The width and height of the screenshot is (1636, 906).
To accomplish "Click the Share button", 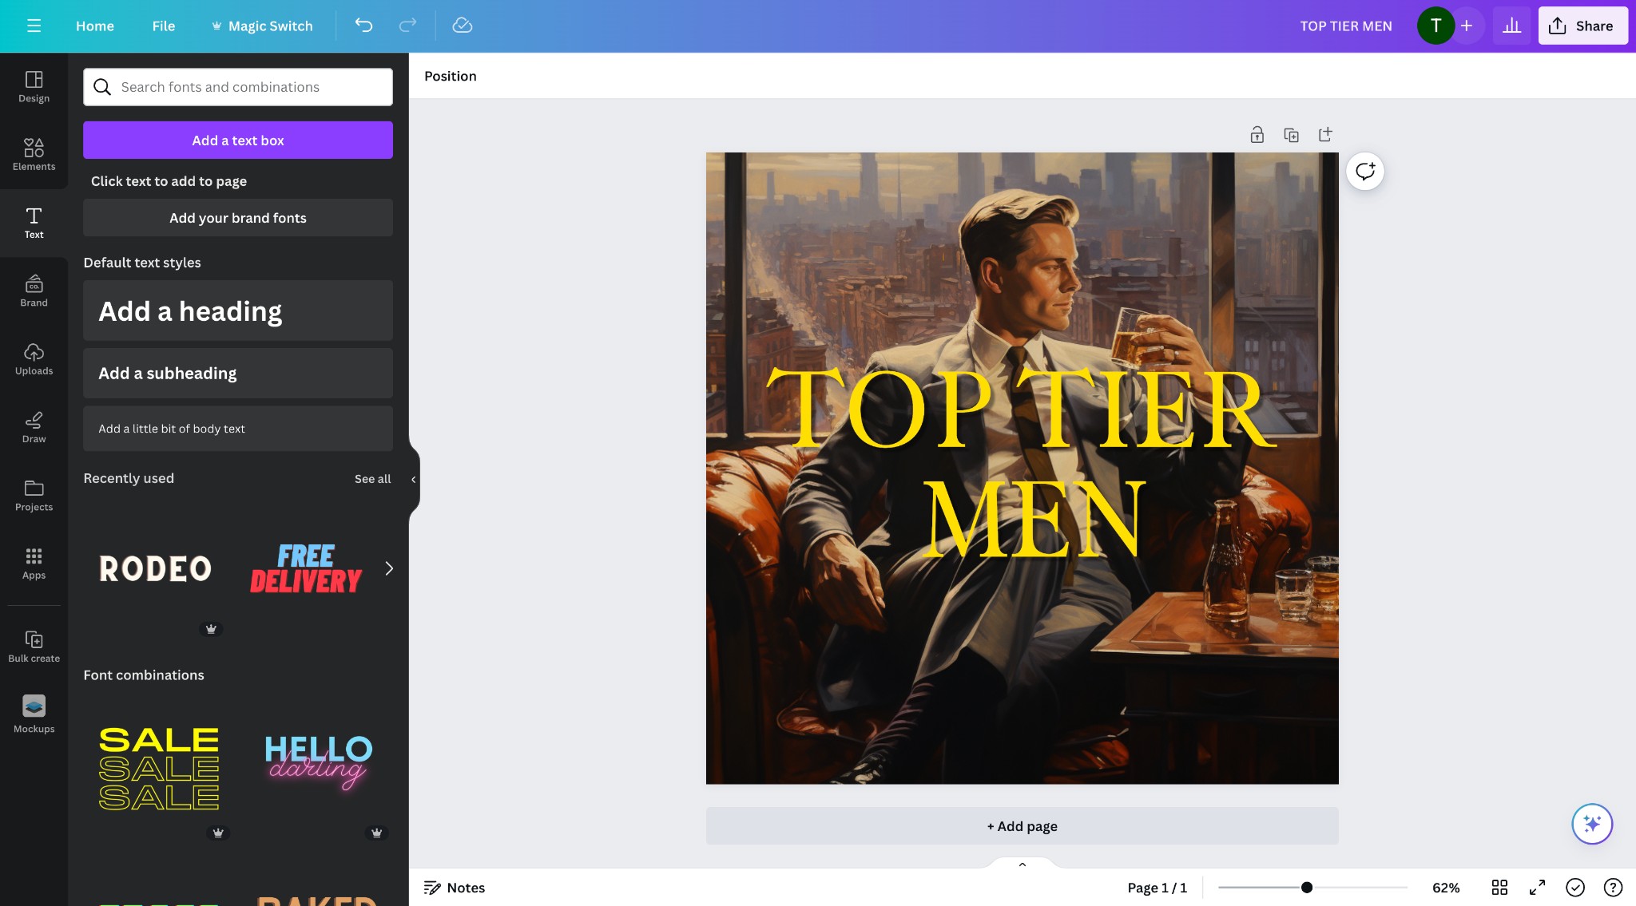I will (1582, 26).
